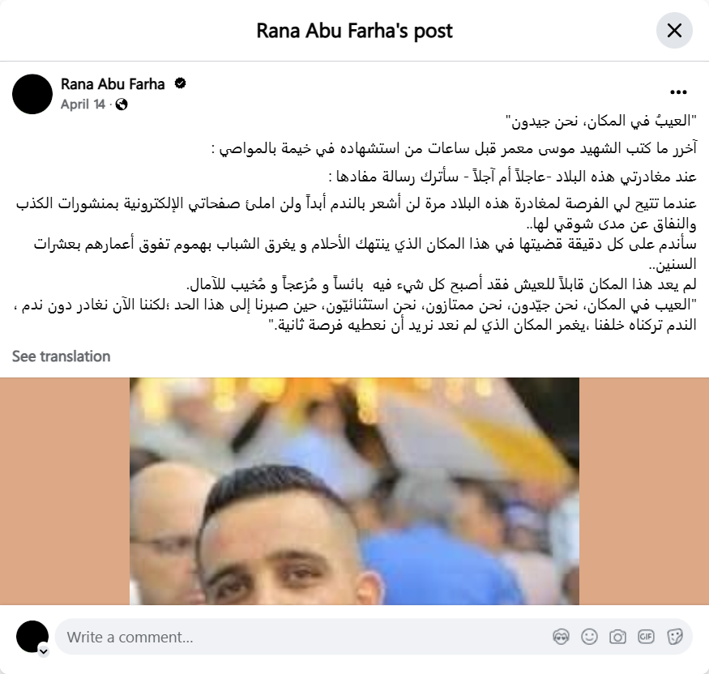Click the first quoted Arabic line of the post

[601, 121]
